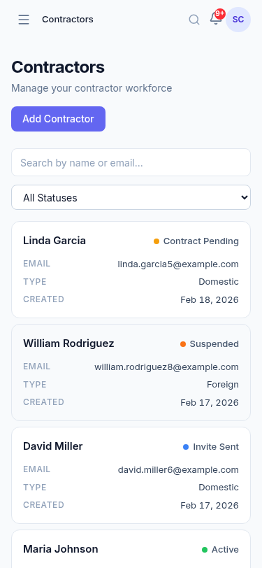Open William Rodriguez's contractor entry
This screenshot has height=568, width=262.
pyautogui.click(x=131, y=373)
